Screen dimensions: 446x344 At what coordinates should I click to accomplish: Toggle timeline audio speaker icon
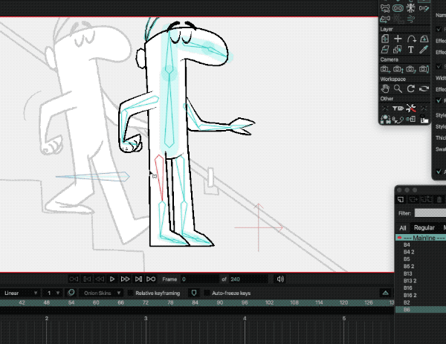tap(280, 279)
